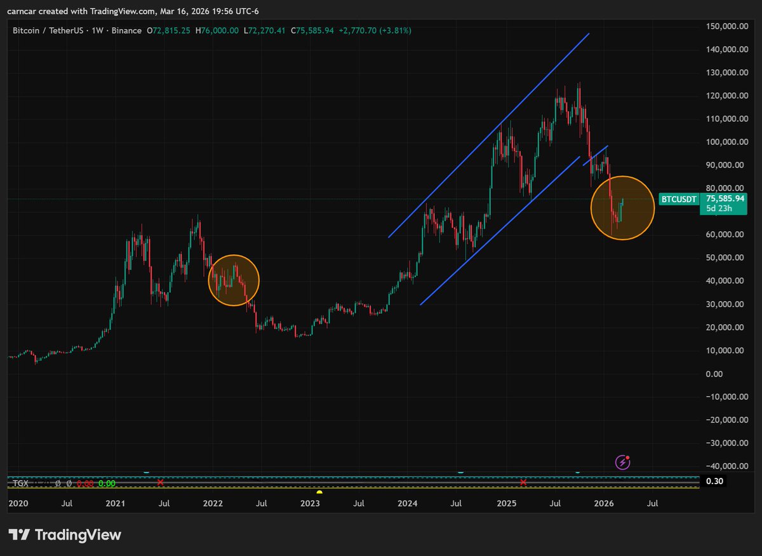
Task: Click the Binance exchange label
Action: point(126,31)
